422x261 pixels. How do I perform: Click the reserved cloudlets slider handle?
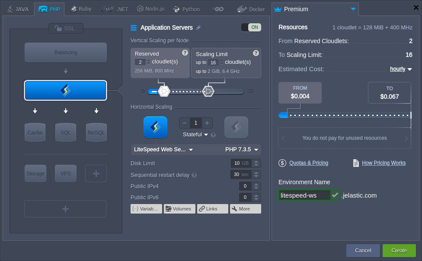(164, 91)
